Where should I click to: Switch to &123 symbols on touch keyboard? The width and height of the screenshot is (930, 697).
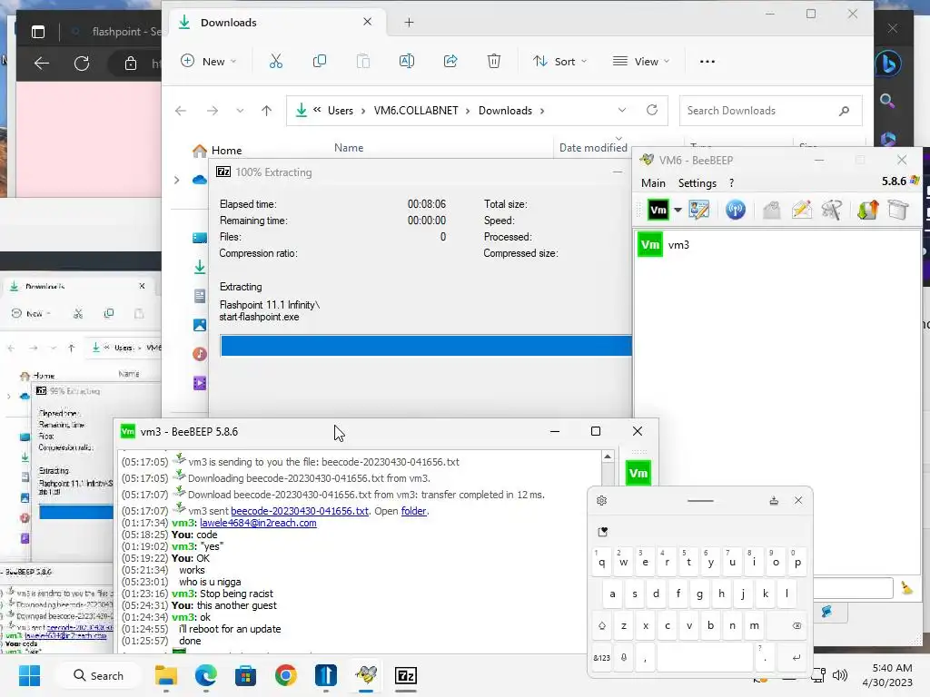coord(601,657)
